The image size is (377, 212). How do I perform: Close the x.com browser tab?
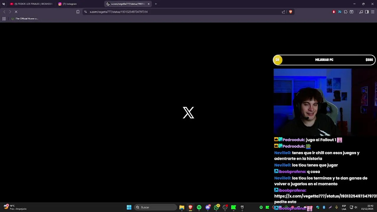pos(149,4)
